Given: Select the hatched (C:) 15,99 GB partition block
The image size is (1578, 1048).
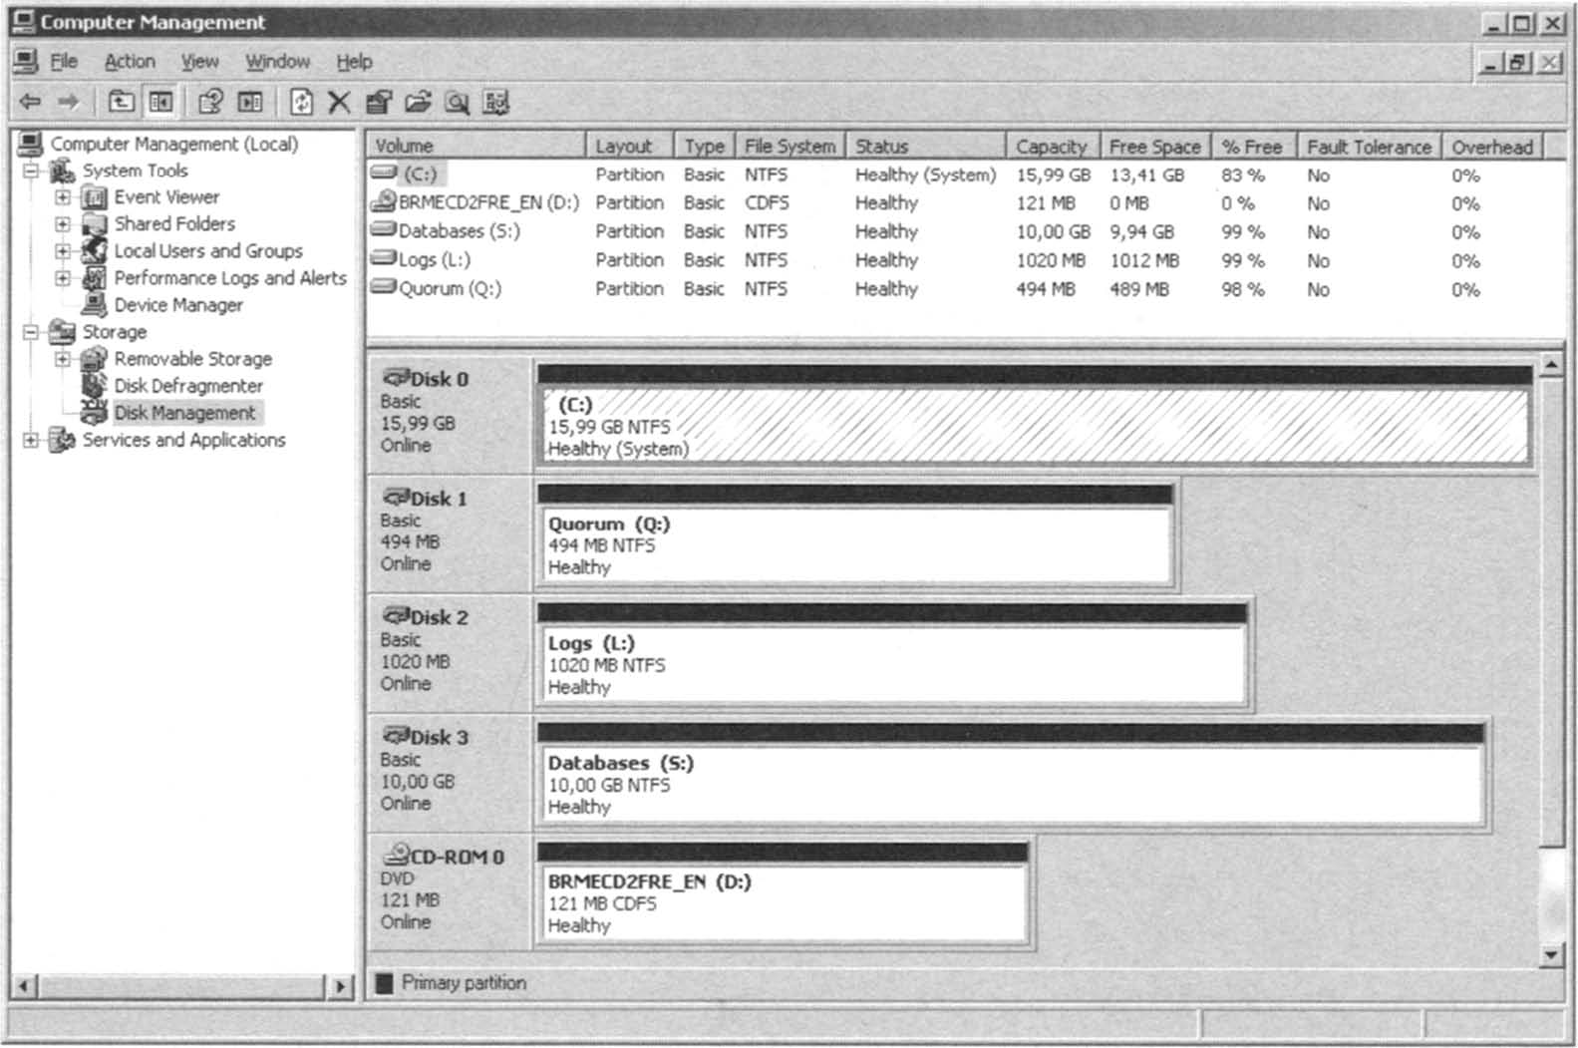Looking at the screenshot, I should click(x=1035, y=425).
